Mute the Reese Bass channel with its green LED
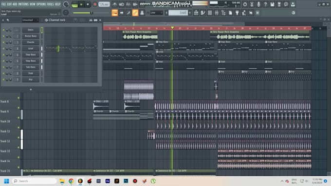Image resolution: width=331 pixels, height=186 pixels. (3, 36)
